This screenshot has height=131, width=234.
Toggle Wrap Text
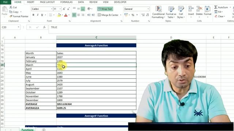[105, 9]
